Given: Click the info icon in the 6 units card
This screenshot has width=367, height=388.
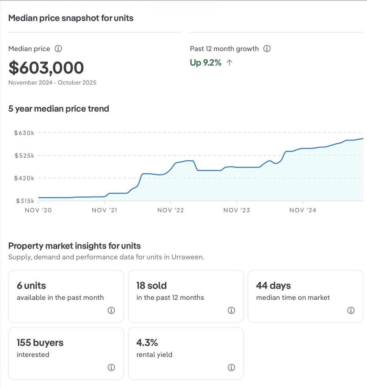Looking at the screenshot, I should pyautogui.click(x=111, y=310).
